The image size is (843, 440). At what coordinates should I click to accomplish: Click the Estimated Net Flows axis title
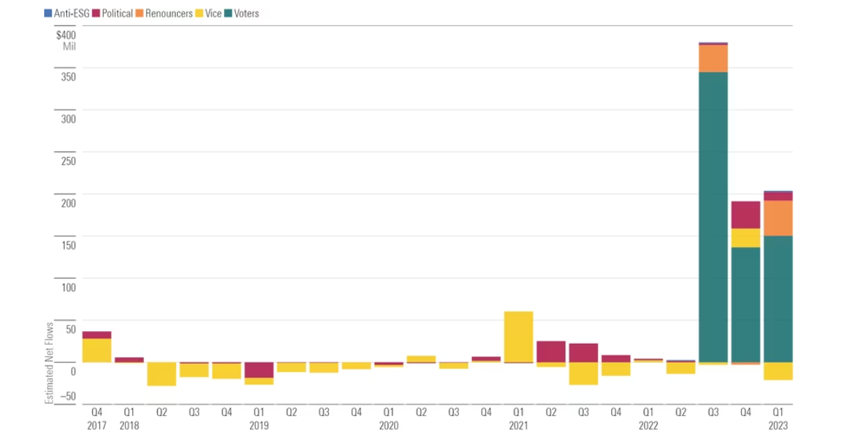(x=50, y=363)
